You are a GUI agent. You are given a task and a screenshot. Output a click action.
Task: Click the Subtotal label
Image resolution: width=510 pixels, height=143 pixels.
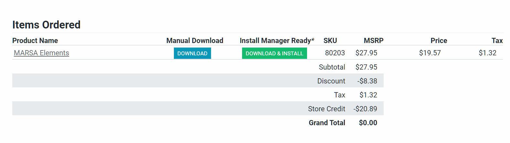pos(332,67)
